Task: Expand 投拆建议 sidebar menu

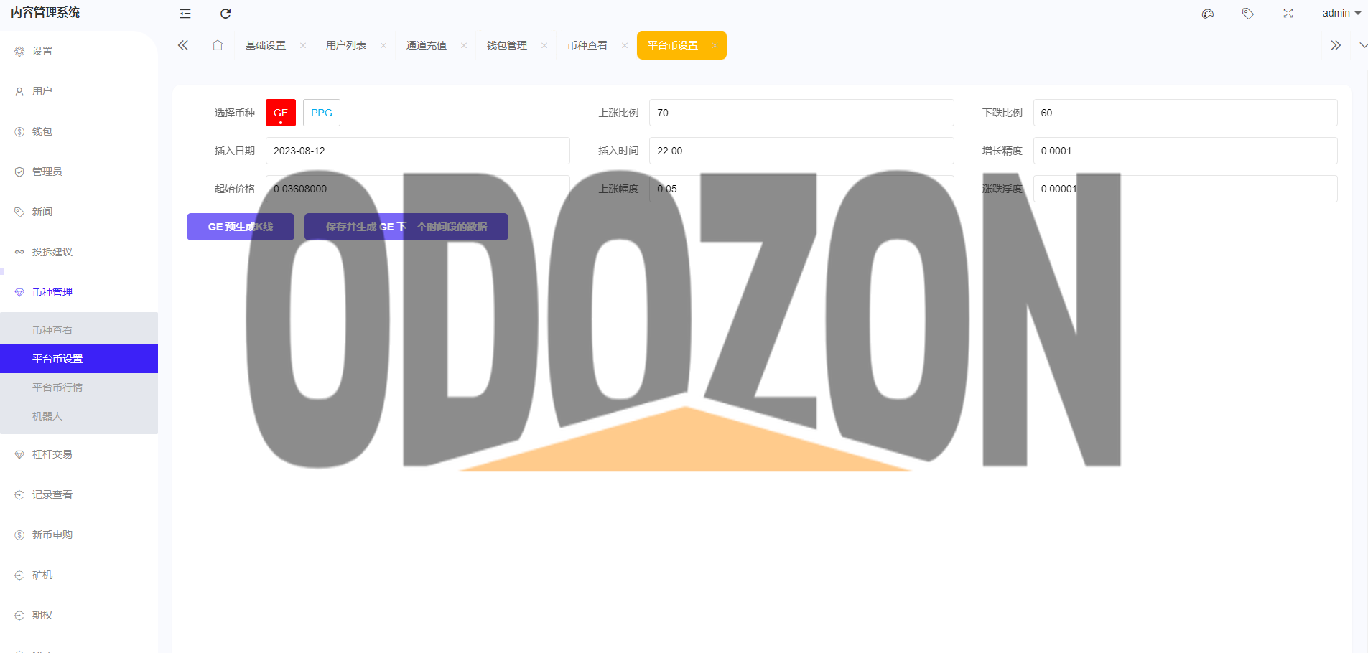Action: tap(79, 252)
